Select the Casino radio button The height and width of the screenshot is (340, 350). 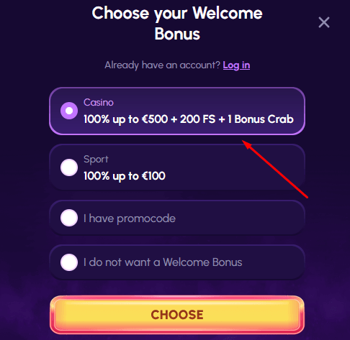[69, 111]
